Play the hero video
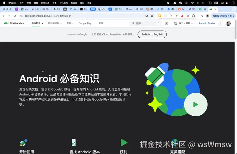Image resolution: width=237 pixels, height=154 pixels. coord(196,104)
